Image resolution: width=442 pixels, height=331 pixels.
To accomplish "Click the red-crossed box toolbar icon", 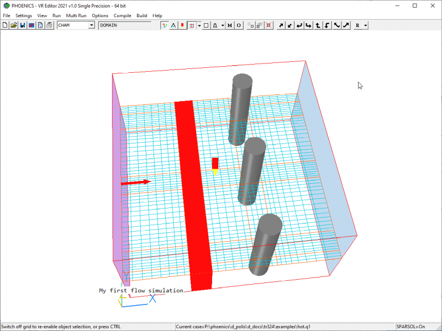I will 269,25.
